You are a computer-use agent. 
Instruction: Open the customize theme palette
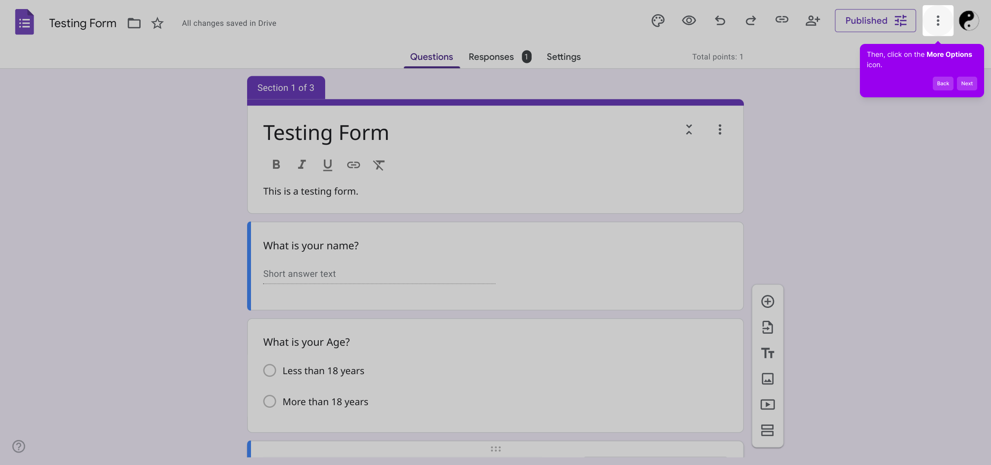(658, 21)
